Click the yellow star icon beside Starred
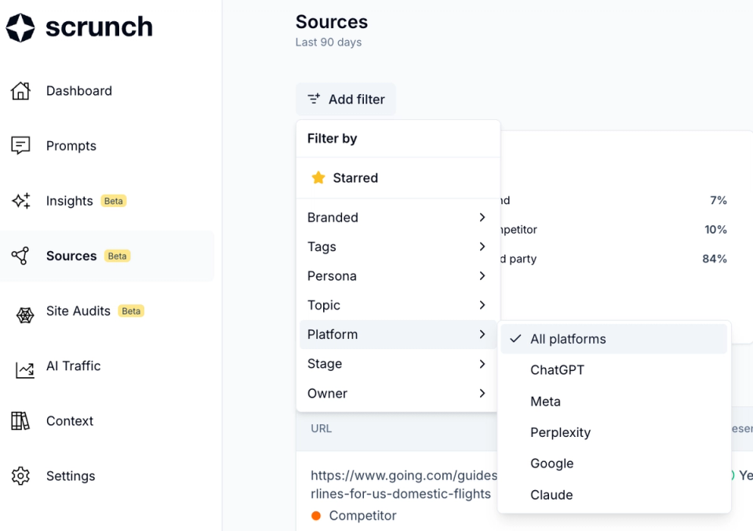Image resolution: width=753 pixels, height=531 pixels. pyautogui.click(x=318, y=177)
